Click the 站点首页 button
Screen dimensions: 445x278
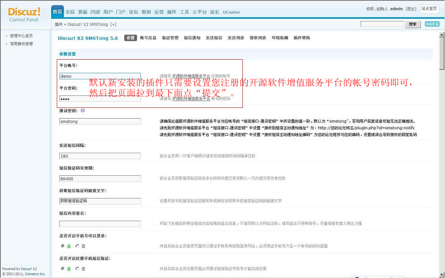[x=429, y=9]
